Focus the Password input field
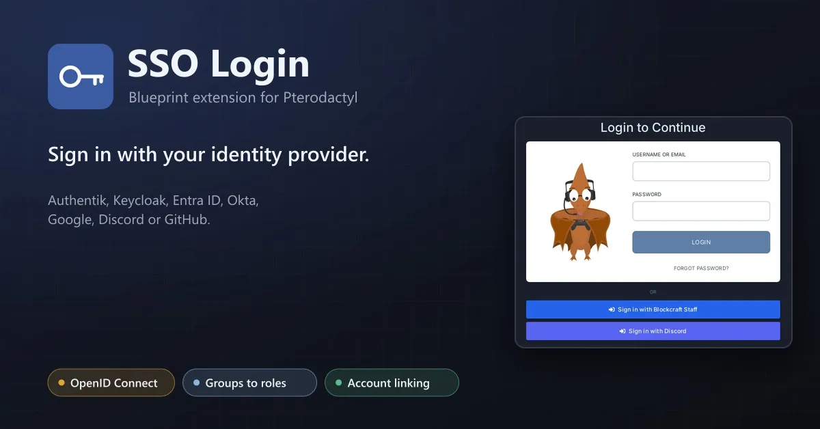The height and width of the screenshot is (429, 820). [x=701, y=211]
